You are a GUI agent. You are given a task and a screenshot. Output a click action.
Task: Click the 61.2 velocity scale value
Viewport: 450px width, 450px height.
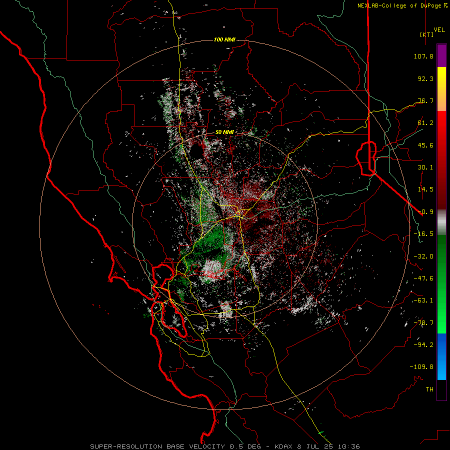coord(425,123)
